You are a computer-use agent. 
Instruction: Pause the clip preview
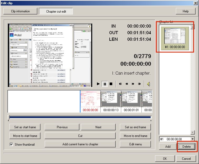[x=105, y=84]
